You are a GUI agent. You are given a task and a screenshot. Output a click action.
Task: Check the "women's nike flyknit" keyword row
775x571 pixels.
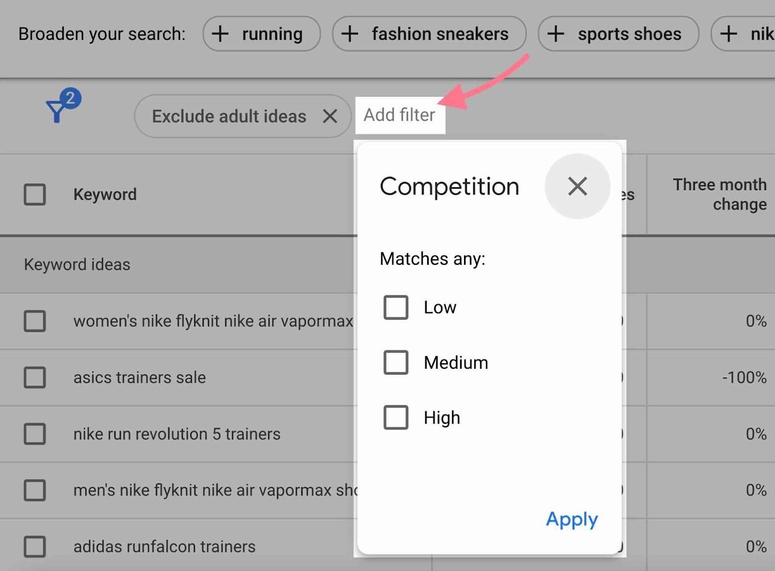click(34, 321)
